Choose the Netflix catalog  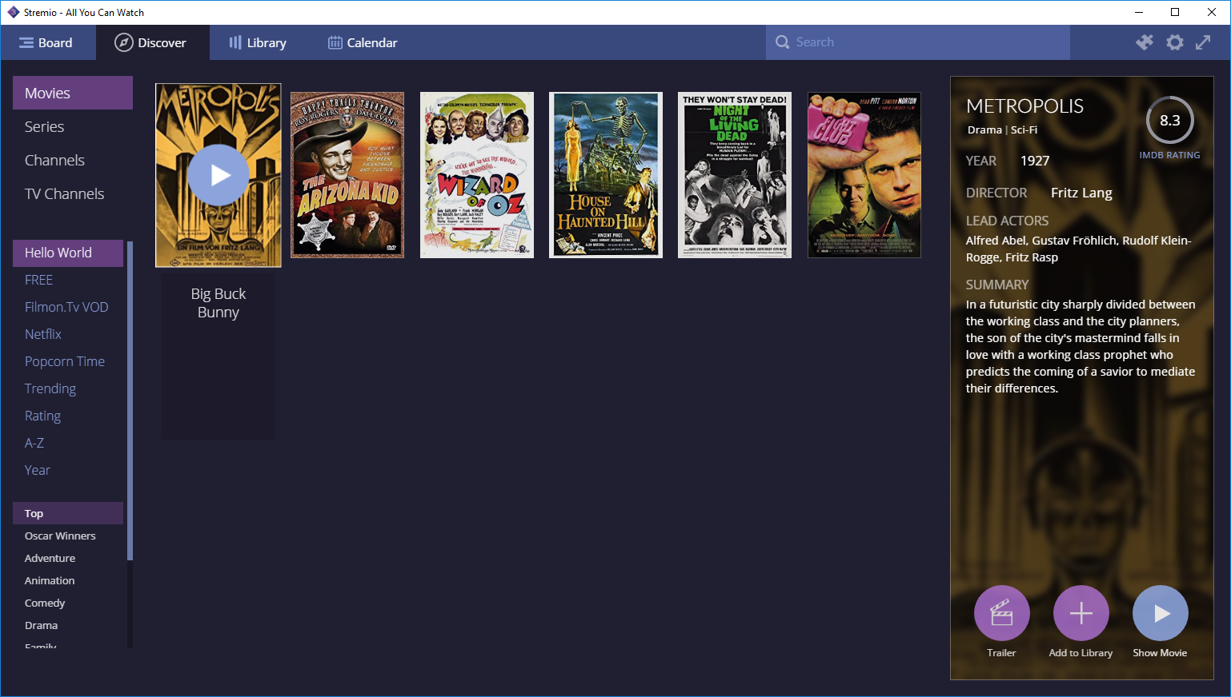click(x=68, y=334)
